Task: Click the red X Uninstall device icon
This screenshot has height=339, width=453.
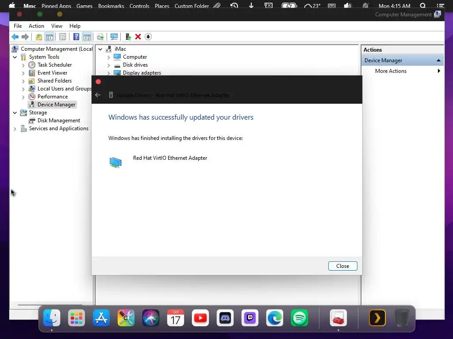Action: click(x=138, y=37)
